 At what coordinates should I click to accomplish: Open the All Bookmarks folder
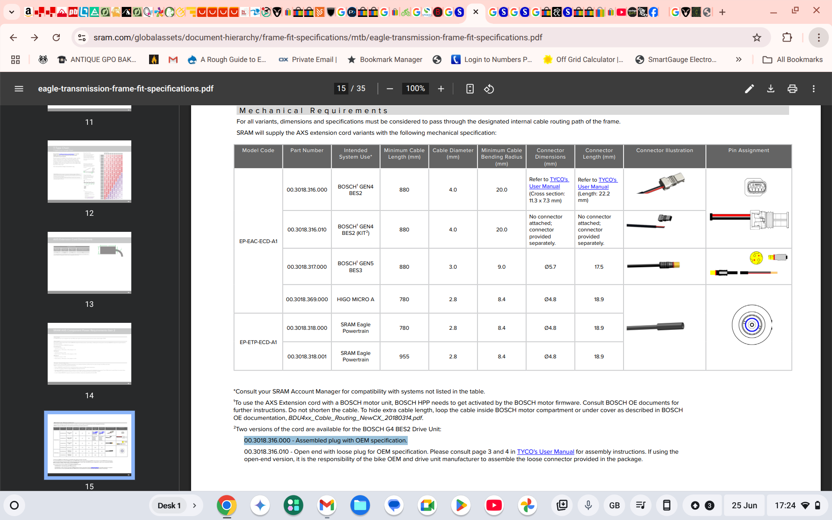point(793,59)
